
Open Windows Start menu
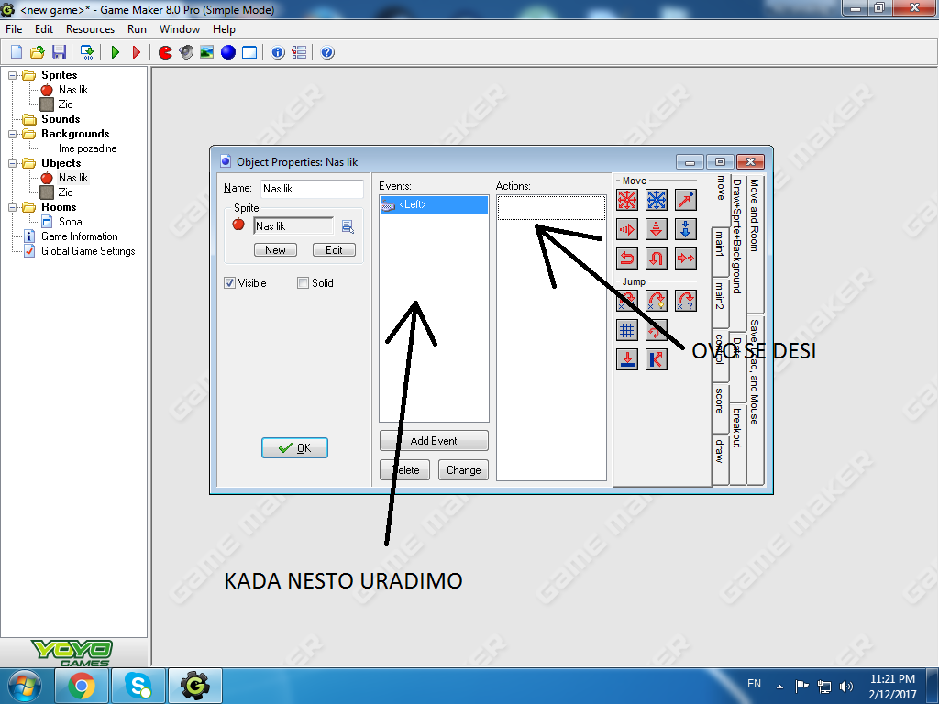click(x=25, y=686)
